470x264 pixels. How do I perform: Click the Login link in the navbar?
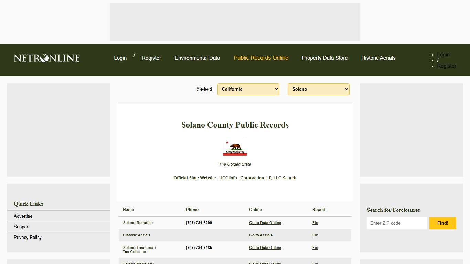click(120, 58)
